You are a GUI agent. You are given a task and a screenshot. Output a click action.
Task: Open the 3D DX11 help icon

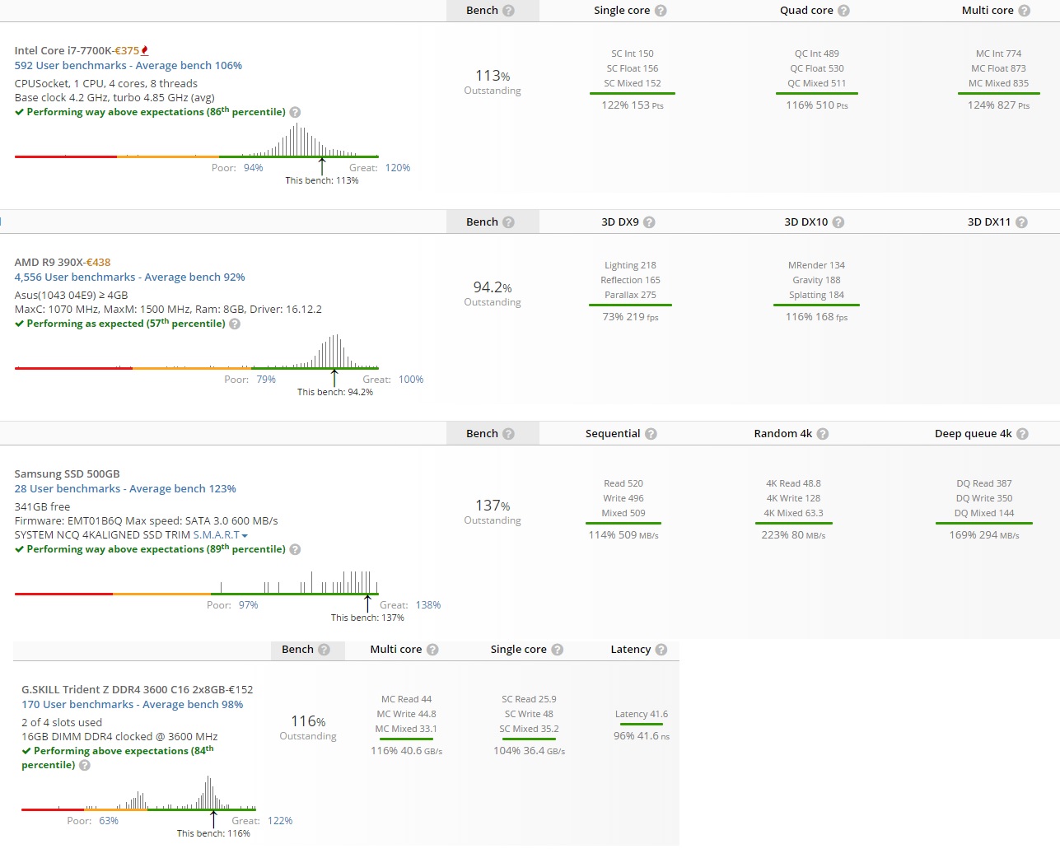click(1021, 222)
